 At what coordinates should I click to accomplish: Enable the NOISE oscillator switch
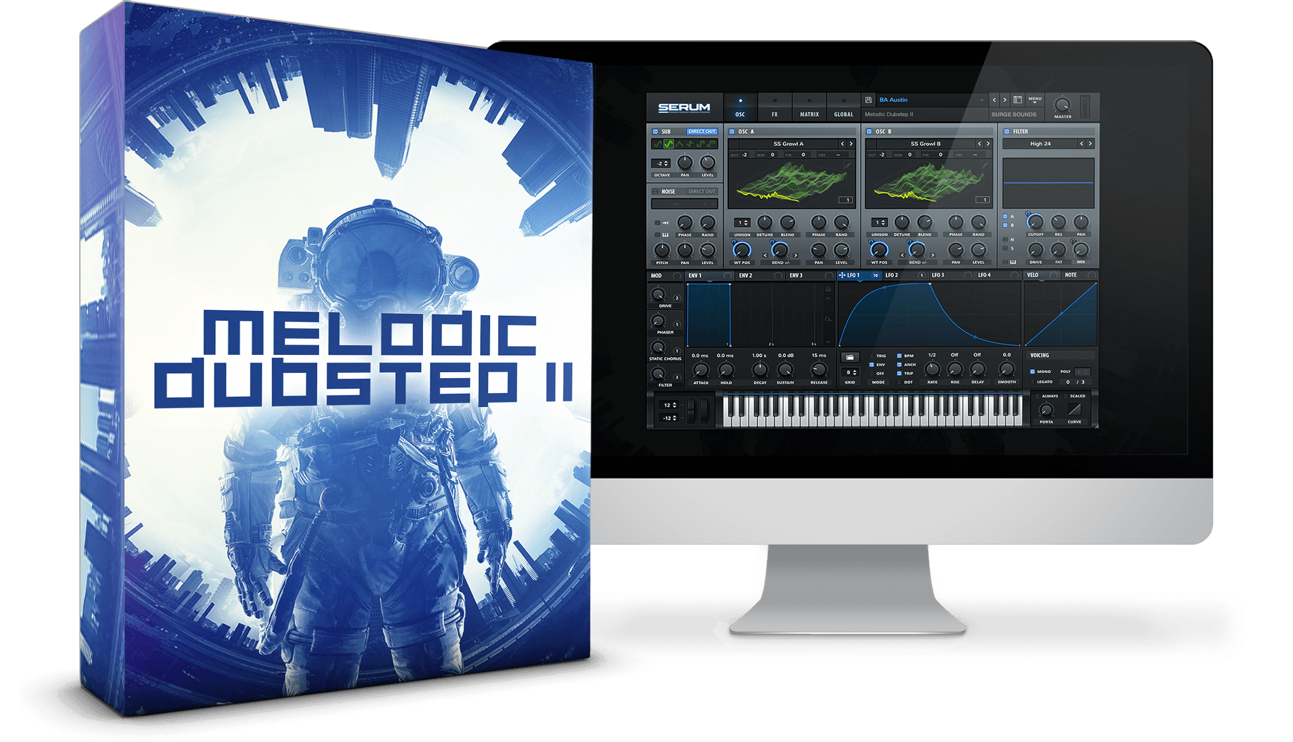pyautogui.click(x=655, y=192)
